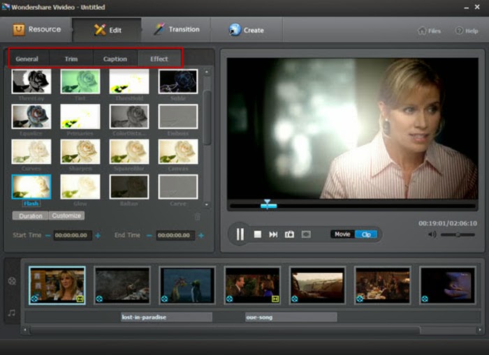Click the Customize button
Viewport: 489px width, 355px height.
click(66, 216)
